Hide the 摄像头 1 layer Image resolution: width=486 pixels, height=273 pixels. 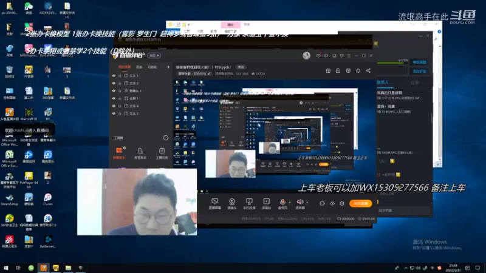(114, 90)
